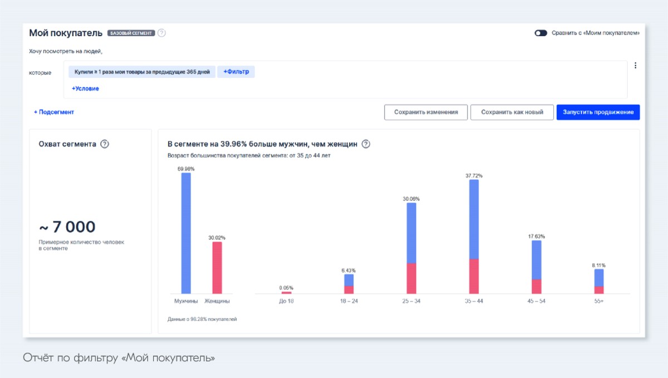The width and height of the screenshot is (668, 378).
Task: Open help icon next to Мой покупатель title
Action: [x=161, y=33]
